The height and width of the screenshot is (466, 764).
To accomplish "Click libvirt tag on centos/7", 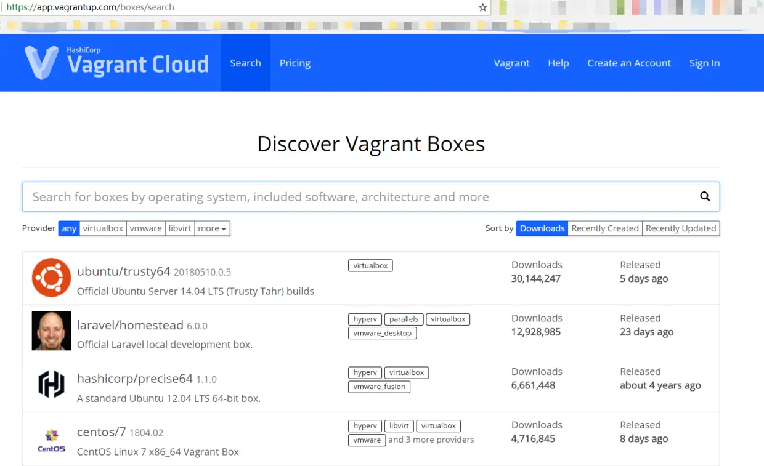I will pos(399,426).
